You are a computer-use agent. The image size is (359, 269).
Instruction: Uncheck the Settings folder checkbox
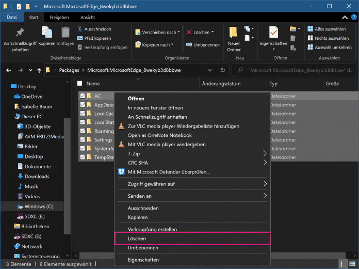click(x=82, y=140)
